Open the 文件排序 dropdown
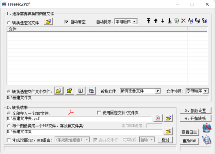Viewport: 215px width, 154px height. tap(197, 91)
